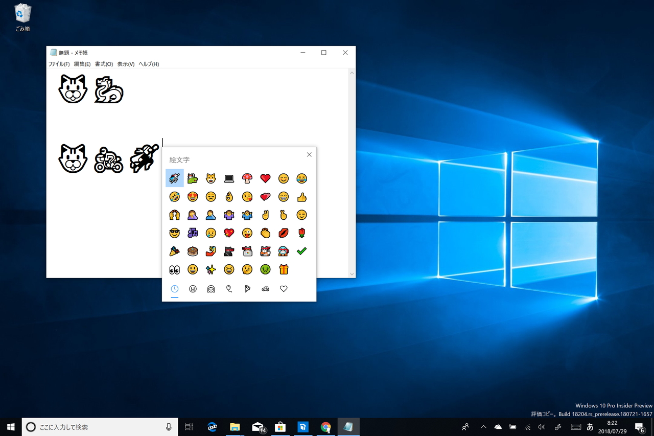654x436 pixels.
Task: Open the symbols emoji category
Action: tap(284, 289)
